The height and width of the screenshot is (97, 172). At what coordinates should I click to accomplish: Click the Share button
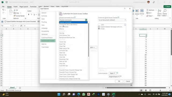pos(167,6)
